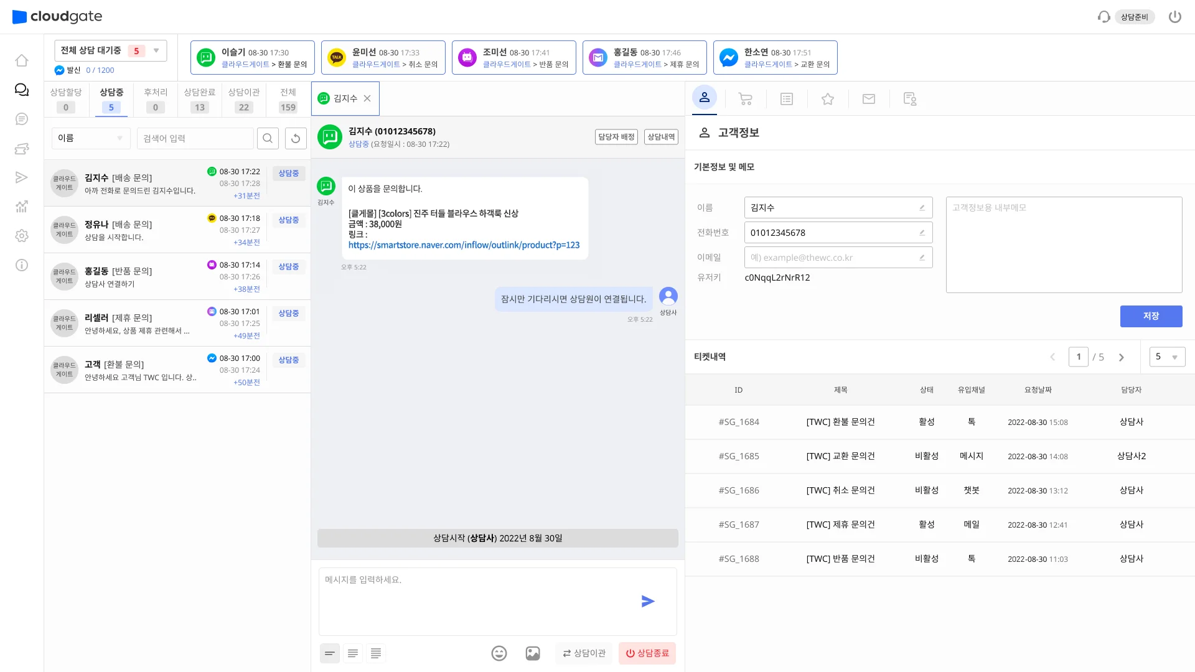Click the shopping cart tab in customer panel
1195x672 pixels.
coord(745,98)
